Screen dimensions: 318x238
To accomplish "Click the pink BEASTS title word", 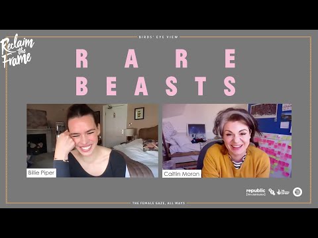I will 156,86.
